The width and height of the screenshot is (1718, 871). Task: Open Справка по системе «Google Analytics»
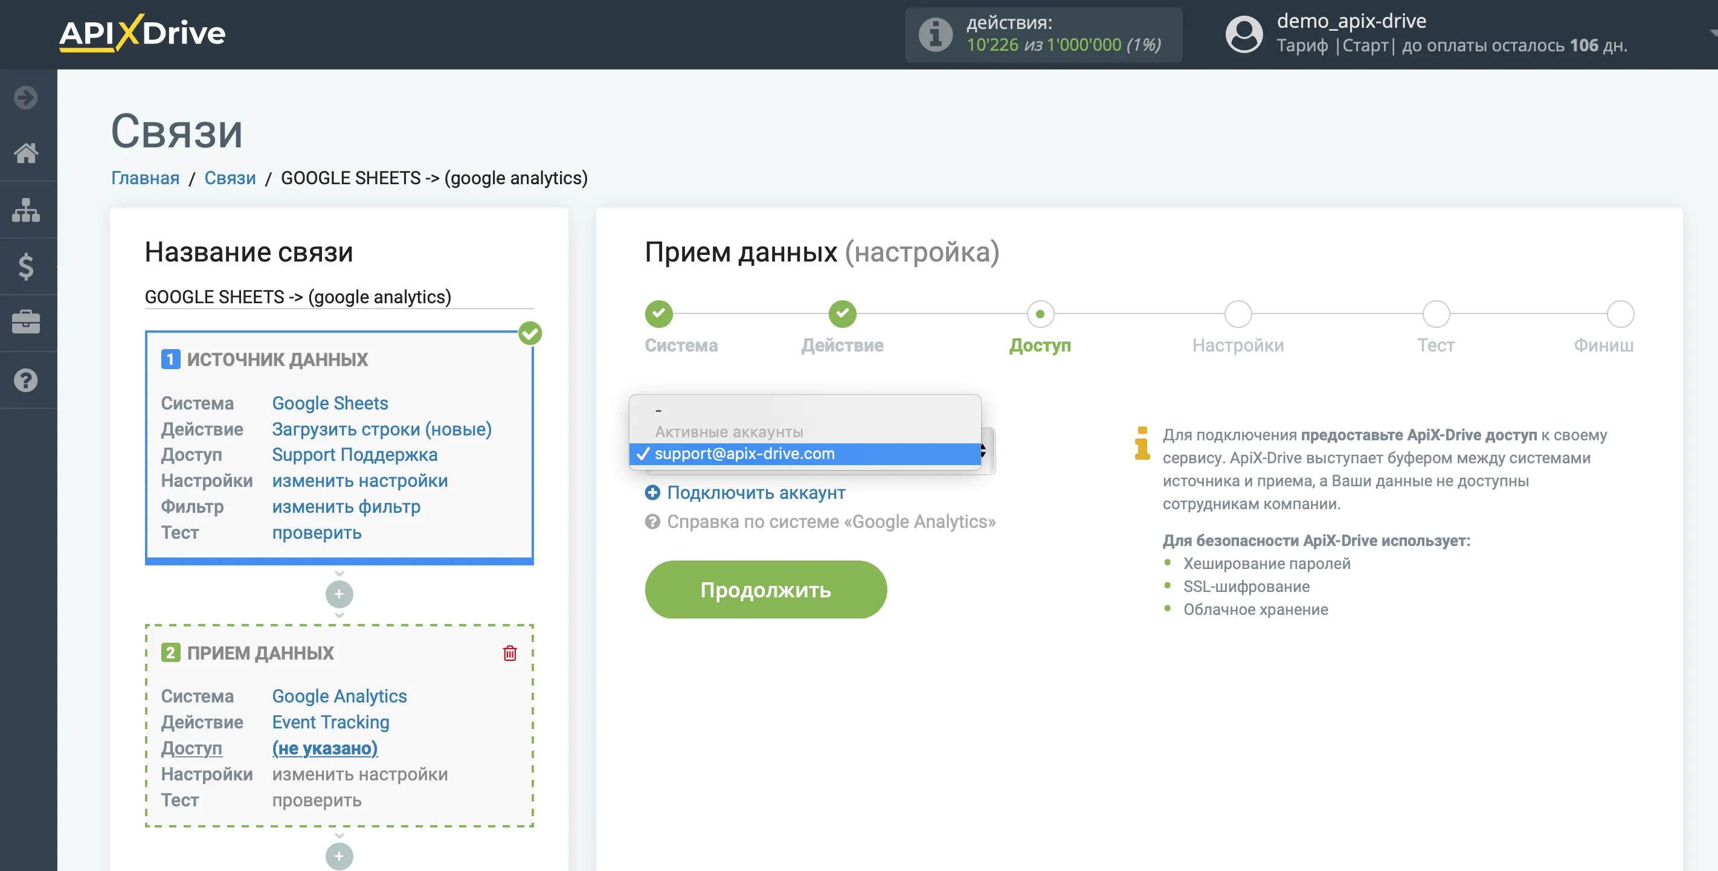tap(831, 521)
